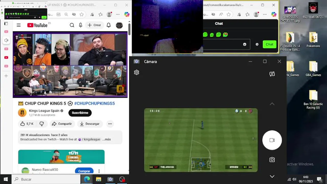Start YouTube voice search with microphone
The height and width of the screenshot is (184, 327).
point(81,25)
